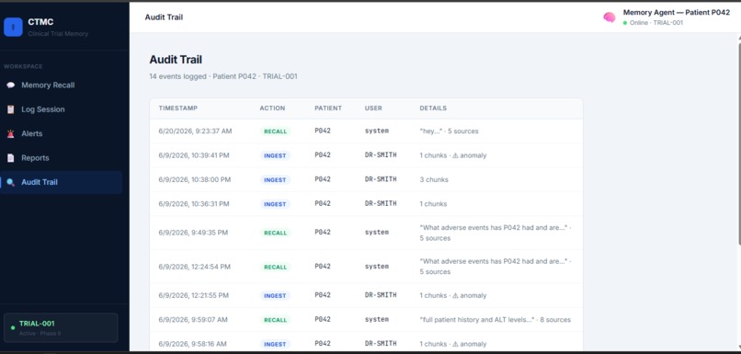741x354 pixels.
Task: Click adverse events detail in 9:49:35 PM row
Action: [x=496, y=233]
